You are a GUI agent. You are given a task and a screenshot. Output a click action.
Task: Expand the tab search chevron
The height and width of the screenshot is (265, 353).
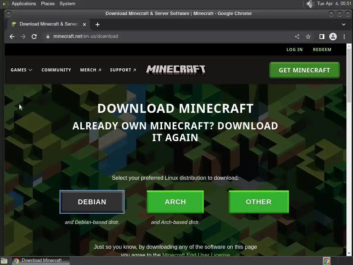pos(344,24)
